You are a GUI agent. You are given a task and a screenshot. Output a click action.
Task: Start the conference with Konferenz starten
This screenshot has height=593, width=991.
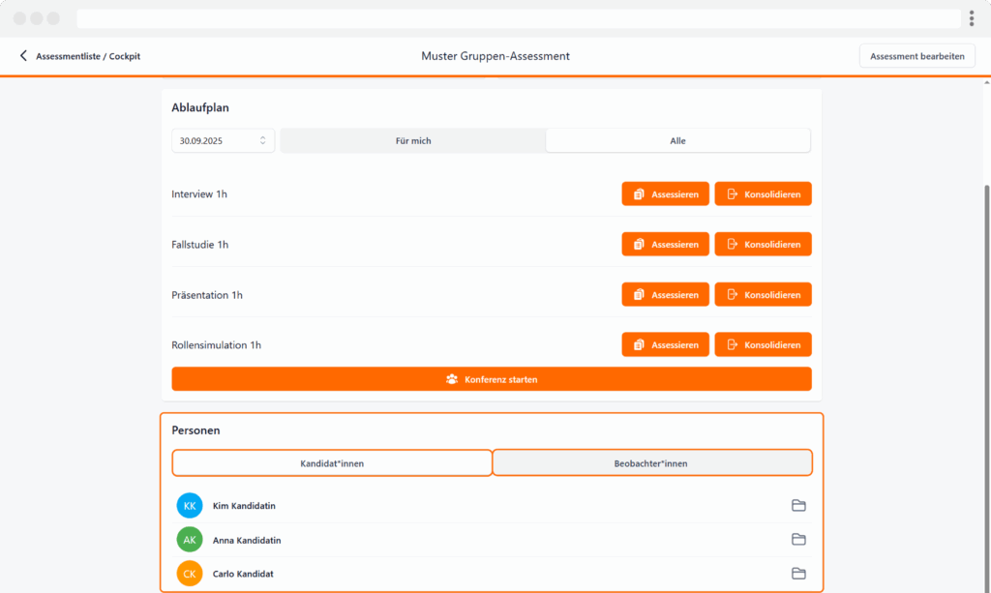pyautogui.click(x=492, y=379)
